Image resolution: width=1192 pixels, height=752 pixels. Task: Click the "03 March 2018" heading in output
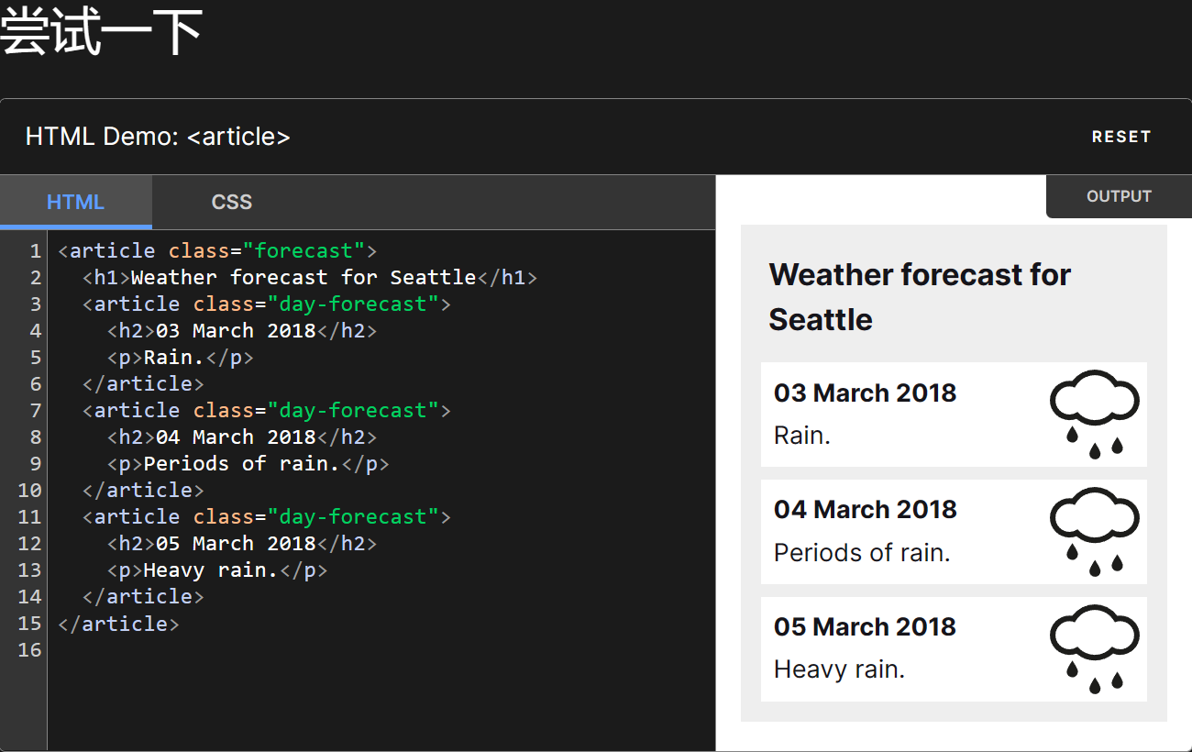865,393
